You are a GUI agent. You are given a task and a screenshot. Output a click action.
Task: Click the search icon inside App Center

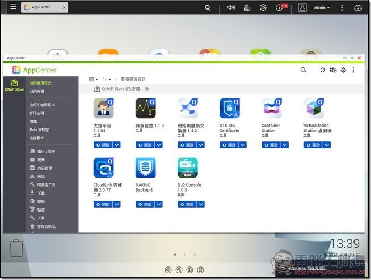[x=303, y=70]
